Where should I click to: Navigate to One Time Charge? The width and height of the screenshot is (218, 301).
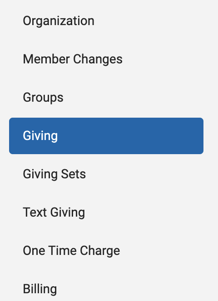coord(106,251)
